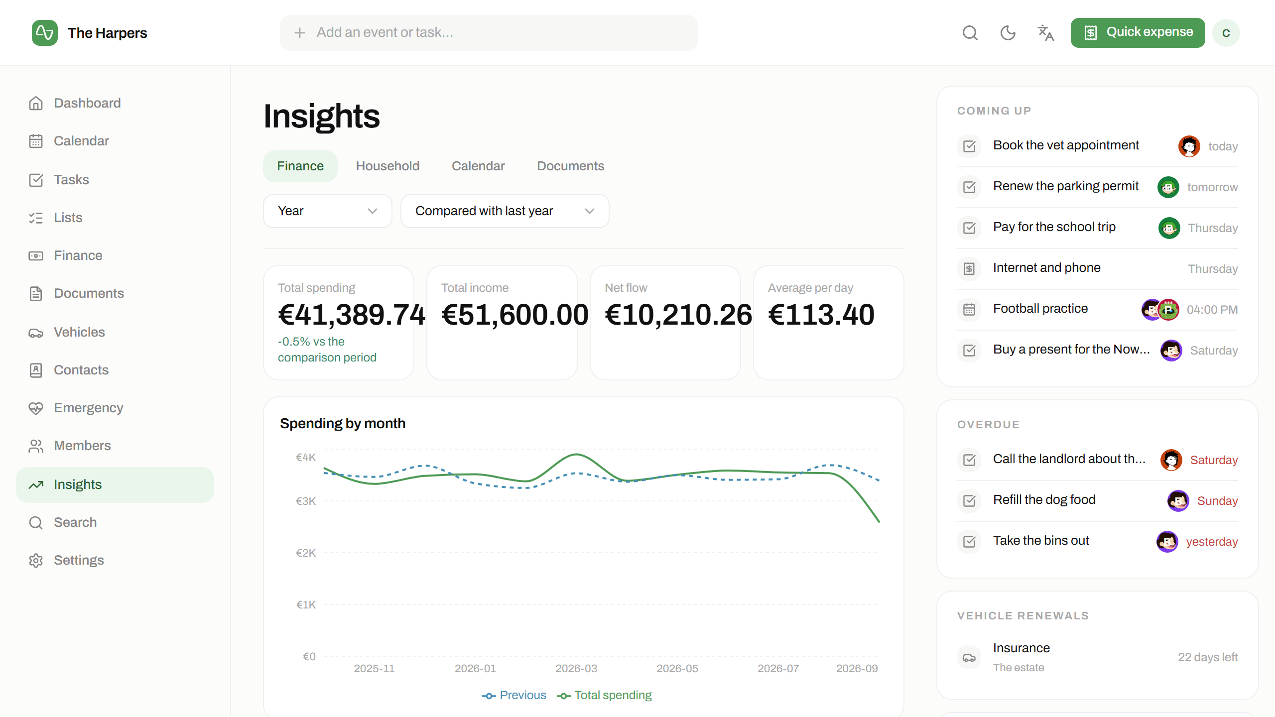Open Contacts in the sidebar
1275x717 pixels.
point(115,370)
